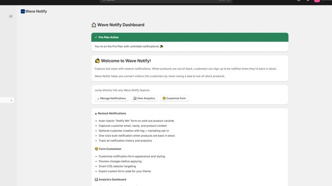Click the "Capture lost sales with restock notifications" sentence
Screen dimensions: 332x186
pos(186,69)
